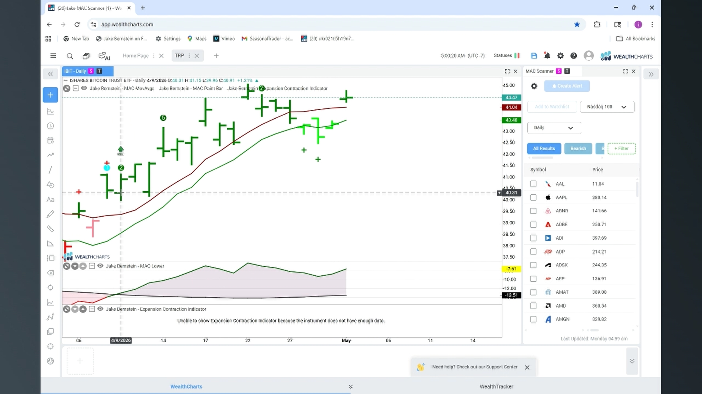Save the layout using the floppy disk icon
702x394 pixels.
coord(534,56)
